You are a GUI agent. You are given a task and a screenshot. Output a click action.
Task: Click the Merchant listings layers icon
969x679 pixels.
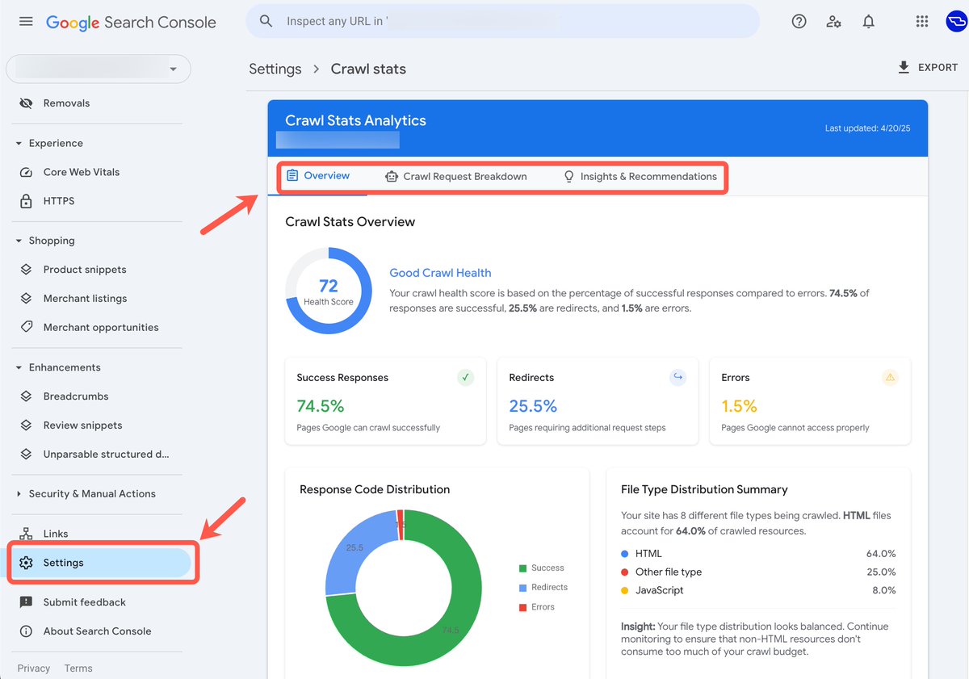[26, 299]
